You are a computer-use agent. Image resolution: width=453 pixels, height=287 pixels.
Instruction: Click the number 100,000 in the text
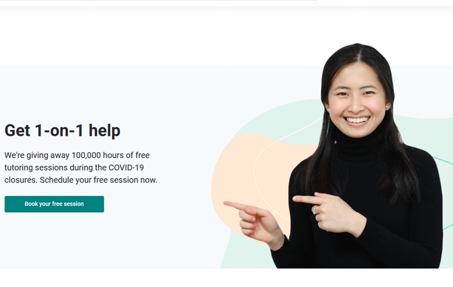point(86,155)
